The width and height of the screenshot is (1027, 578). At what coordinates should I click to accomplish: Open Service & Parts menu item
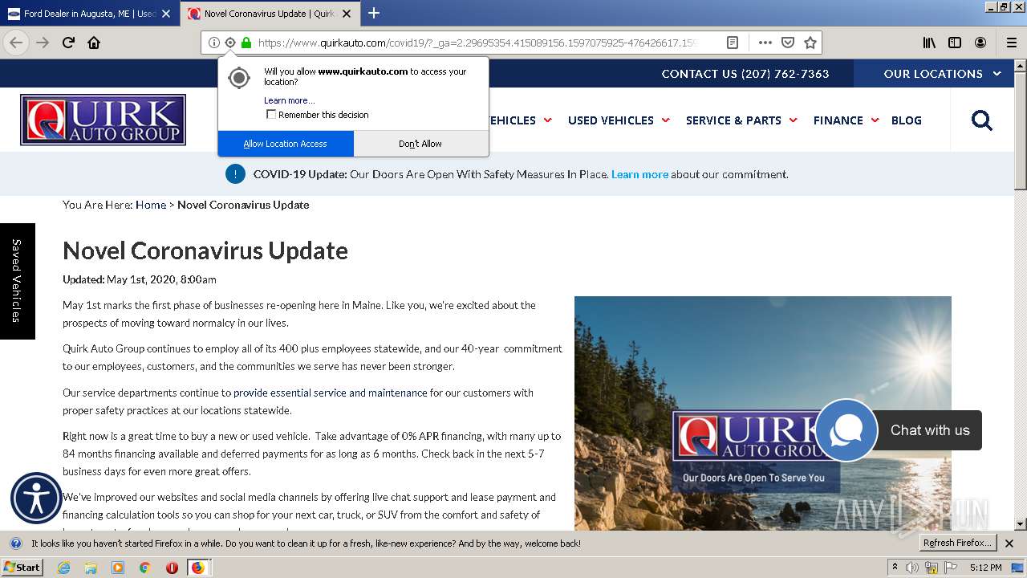733,120
